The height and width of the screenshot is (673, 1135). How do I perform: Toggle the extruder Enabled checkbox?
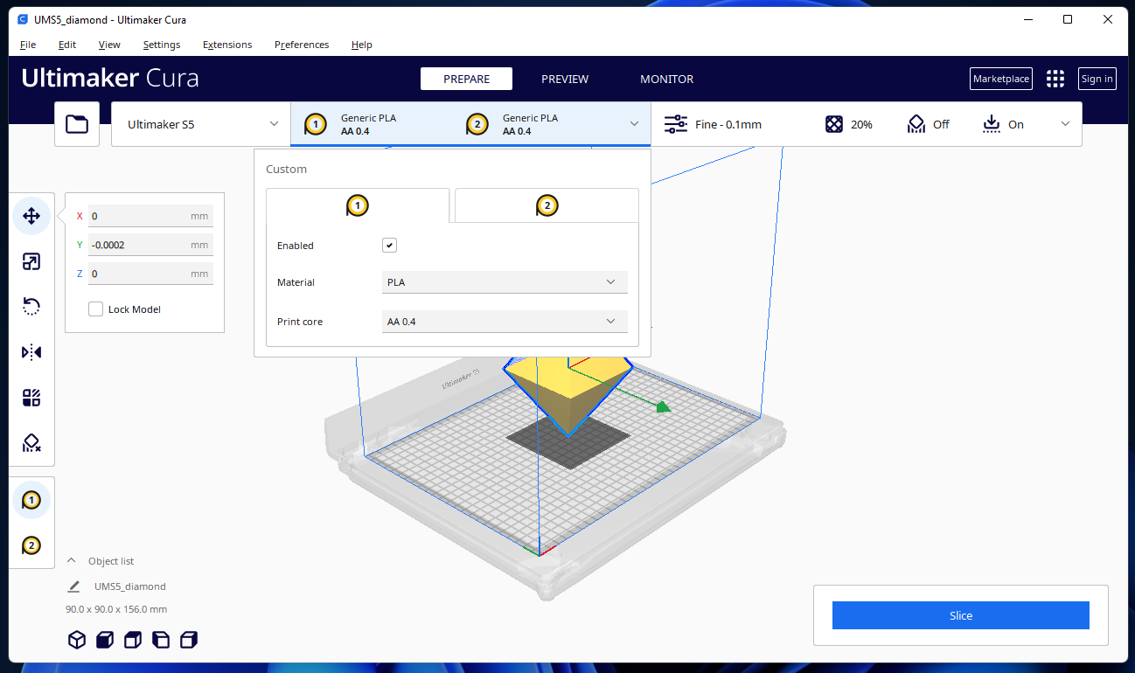tap(390, 246)
